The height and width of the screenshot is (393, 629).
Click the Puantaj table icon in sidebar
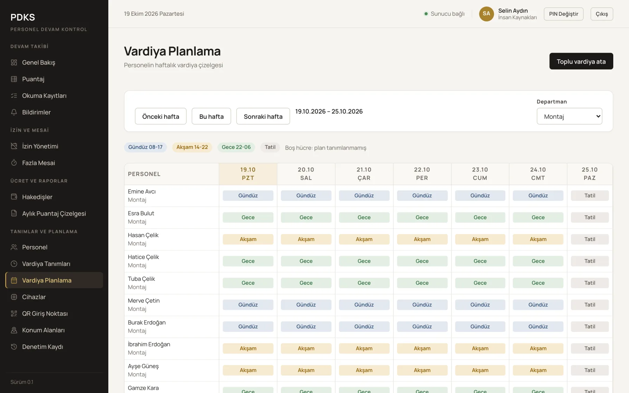(14, 79)
